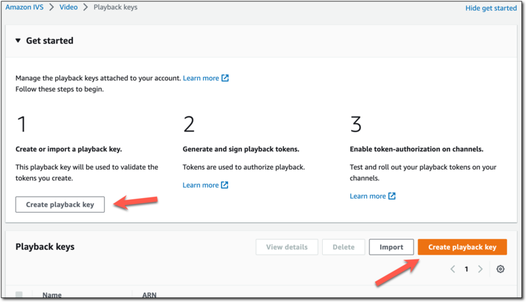Viewport: 526px width, 302px height.
Task: Click the Hide get started link
Action: 491,8
